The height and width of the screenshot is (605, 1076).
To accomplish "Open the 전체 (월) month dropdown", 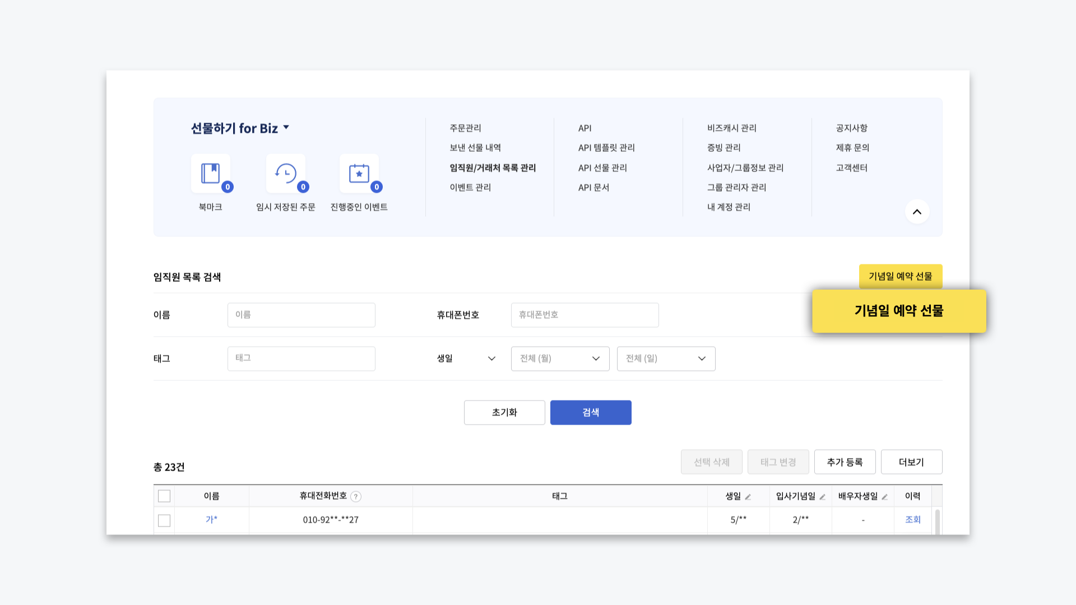I will [560, 359].
